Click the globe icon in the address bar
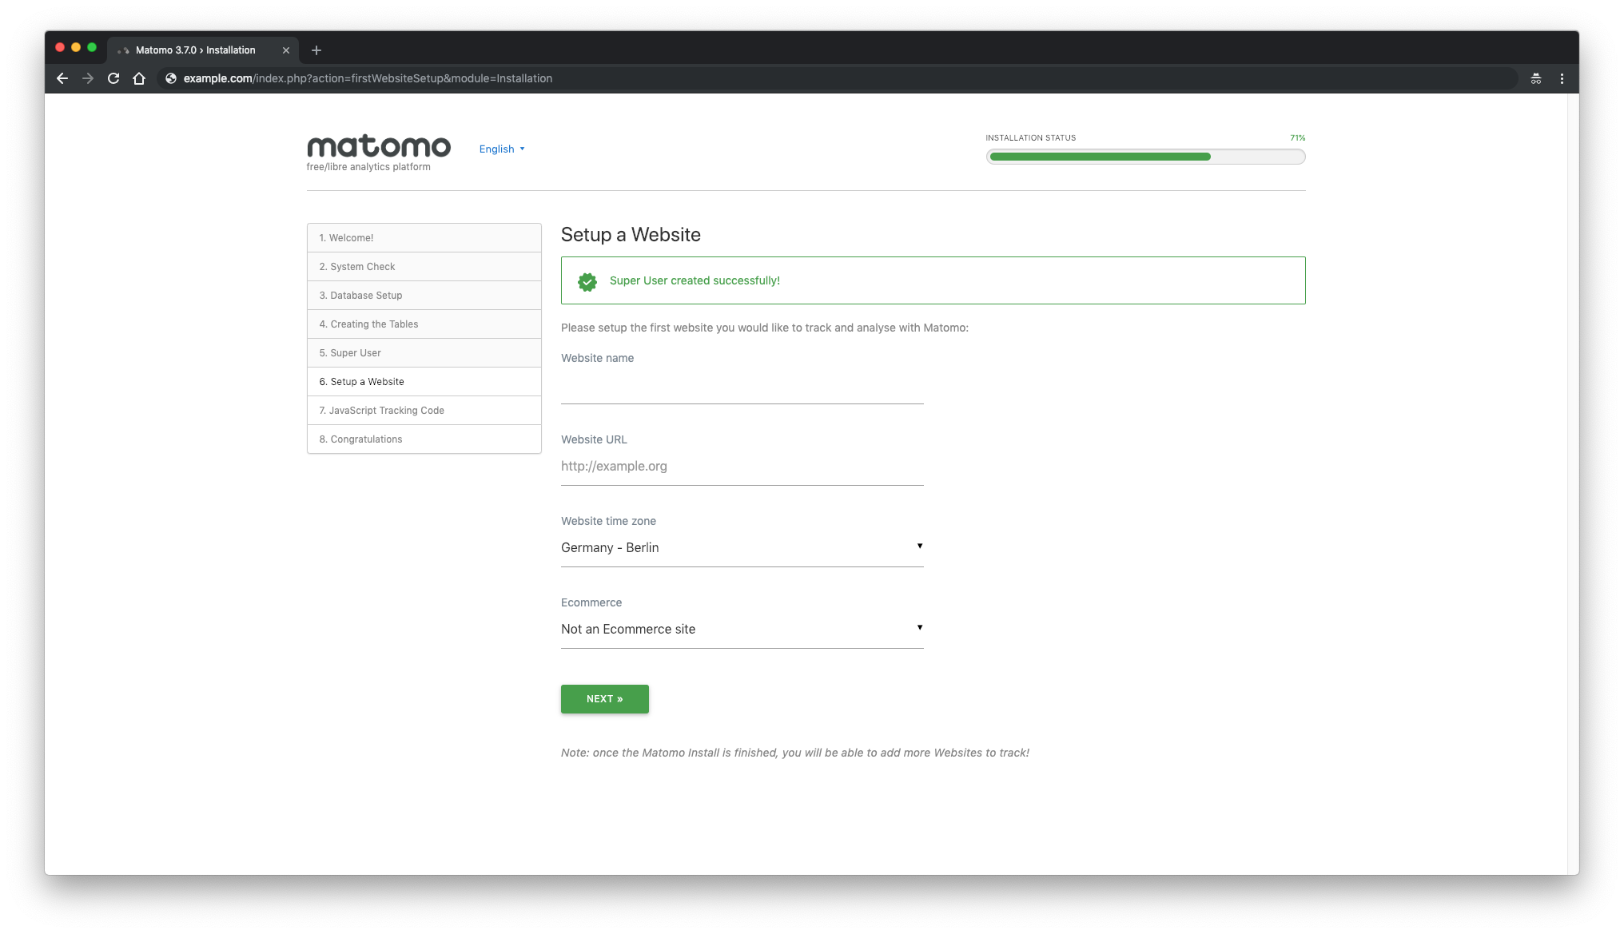The image size is (1624, 934). (169, 78)
